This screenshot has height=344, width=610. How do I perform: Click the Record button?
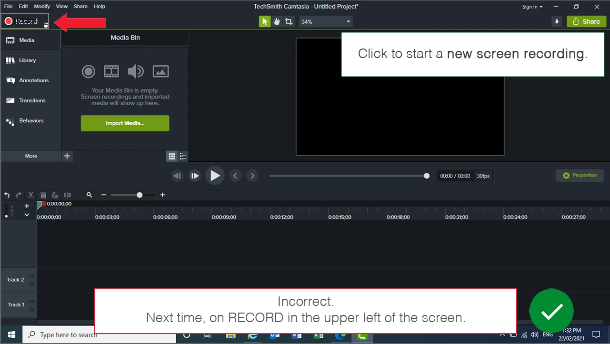pos(25,21)
